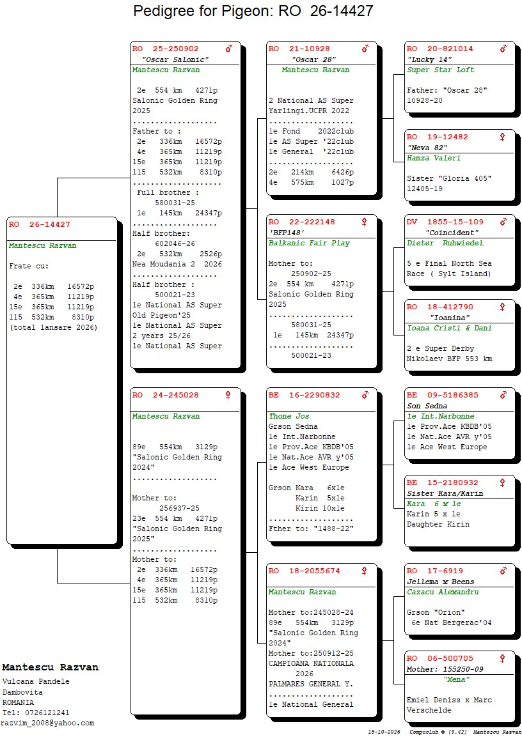Click owner name Super Star Loft
Viewport: 522px width, 749px height.
[x=440, y=70]
